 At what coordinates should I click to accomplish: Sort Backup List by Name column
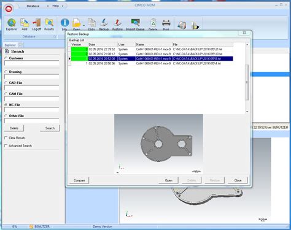(153, 44)
